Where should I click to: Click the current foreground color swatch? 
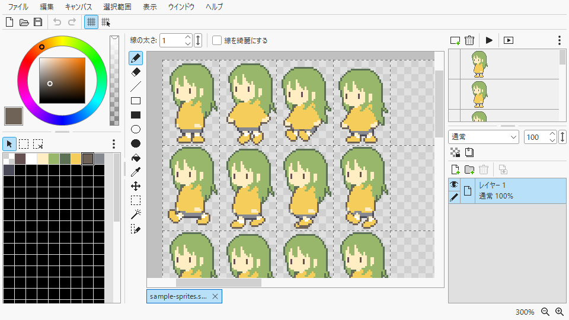coord(14,116)
